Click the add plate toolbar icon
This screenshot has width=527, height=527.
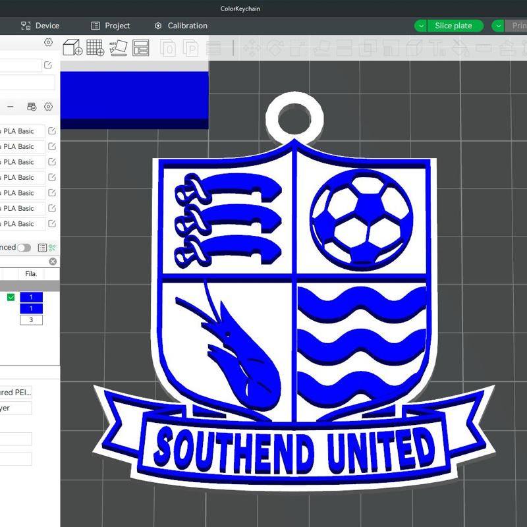click(x=96, y=49)
